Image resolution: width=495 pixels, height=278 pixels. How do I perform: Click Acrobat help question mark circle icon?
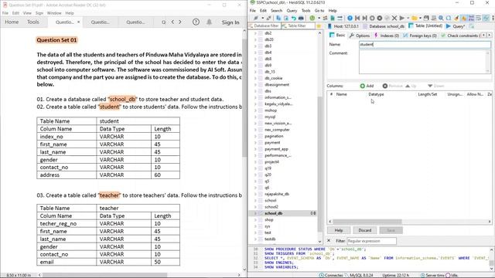(196, 22)
